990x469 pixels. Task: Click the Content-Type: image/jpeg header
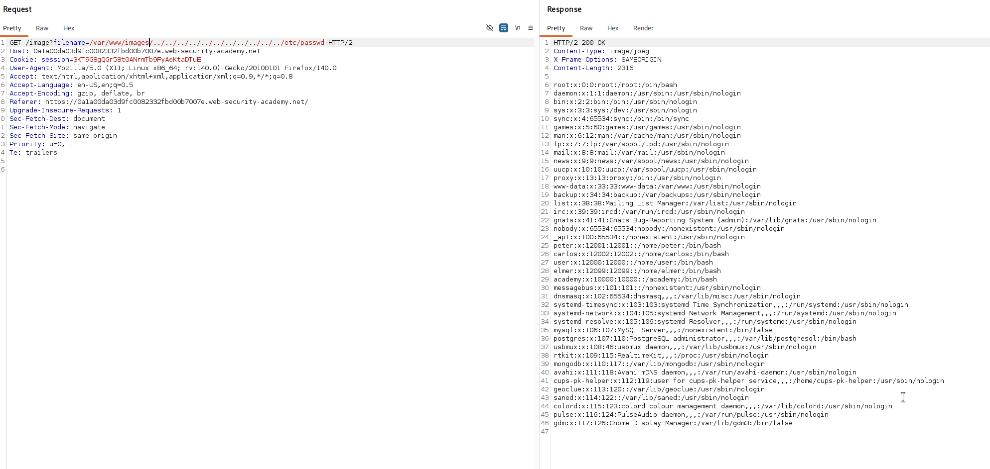click(x=601, y=51)
